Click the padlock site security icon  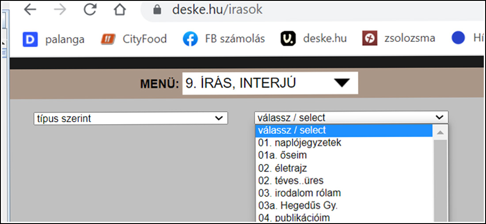(x=157, y=10)
